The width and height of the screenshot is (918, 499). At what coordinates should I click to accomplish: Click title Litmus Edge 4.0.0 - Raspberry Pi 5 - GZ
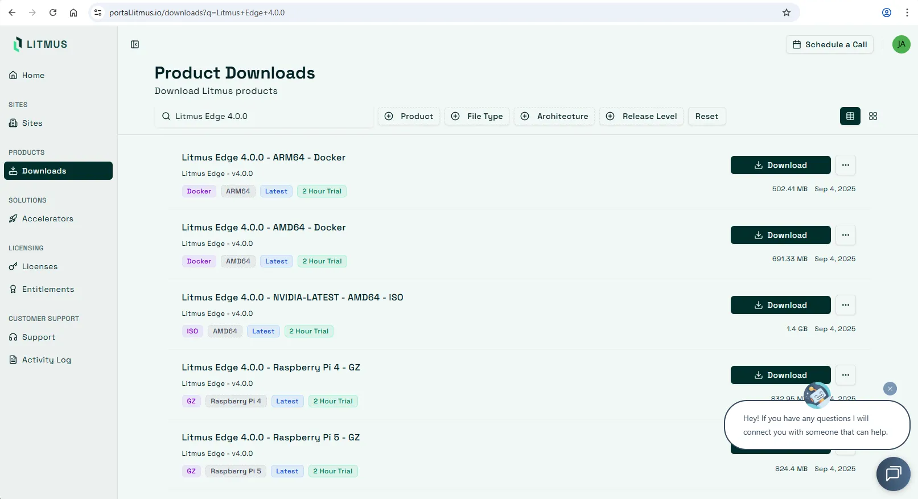pos(271,438)
